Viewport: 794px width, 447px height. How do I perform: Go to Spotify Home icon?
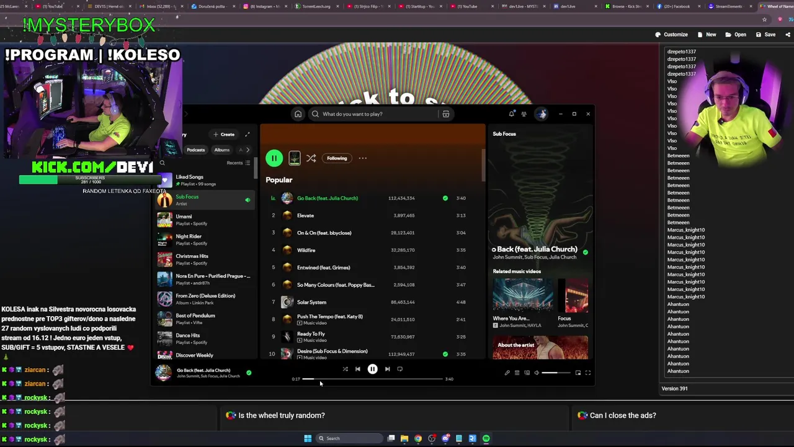point(298,114)
